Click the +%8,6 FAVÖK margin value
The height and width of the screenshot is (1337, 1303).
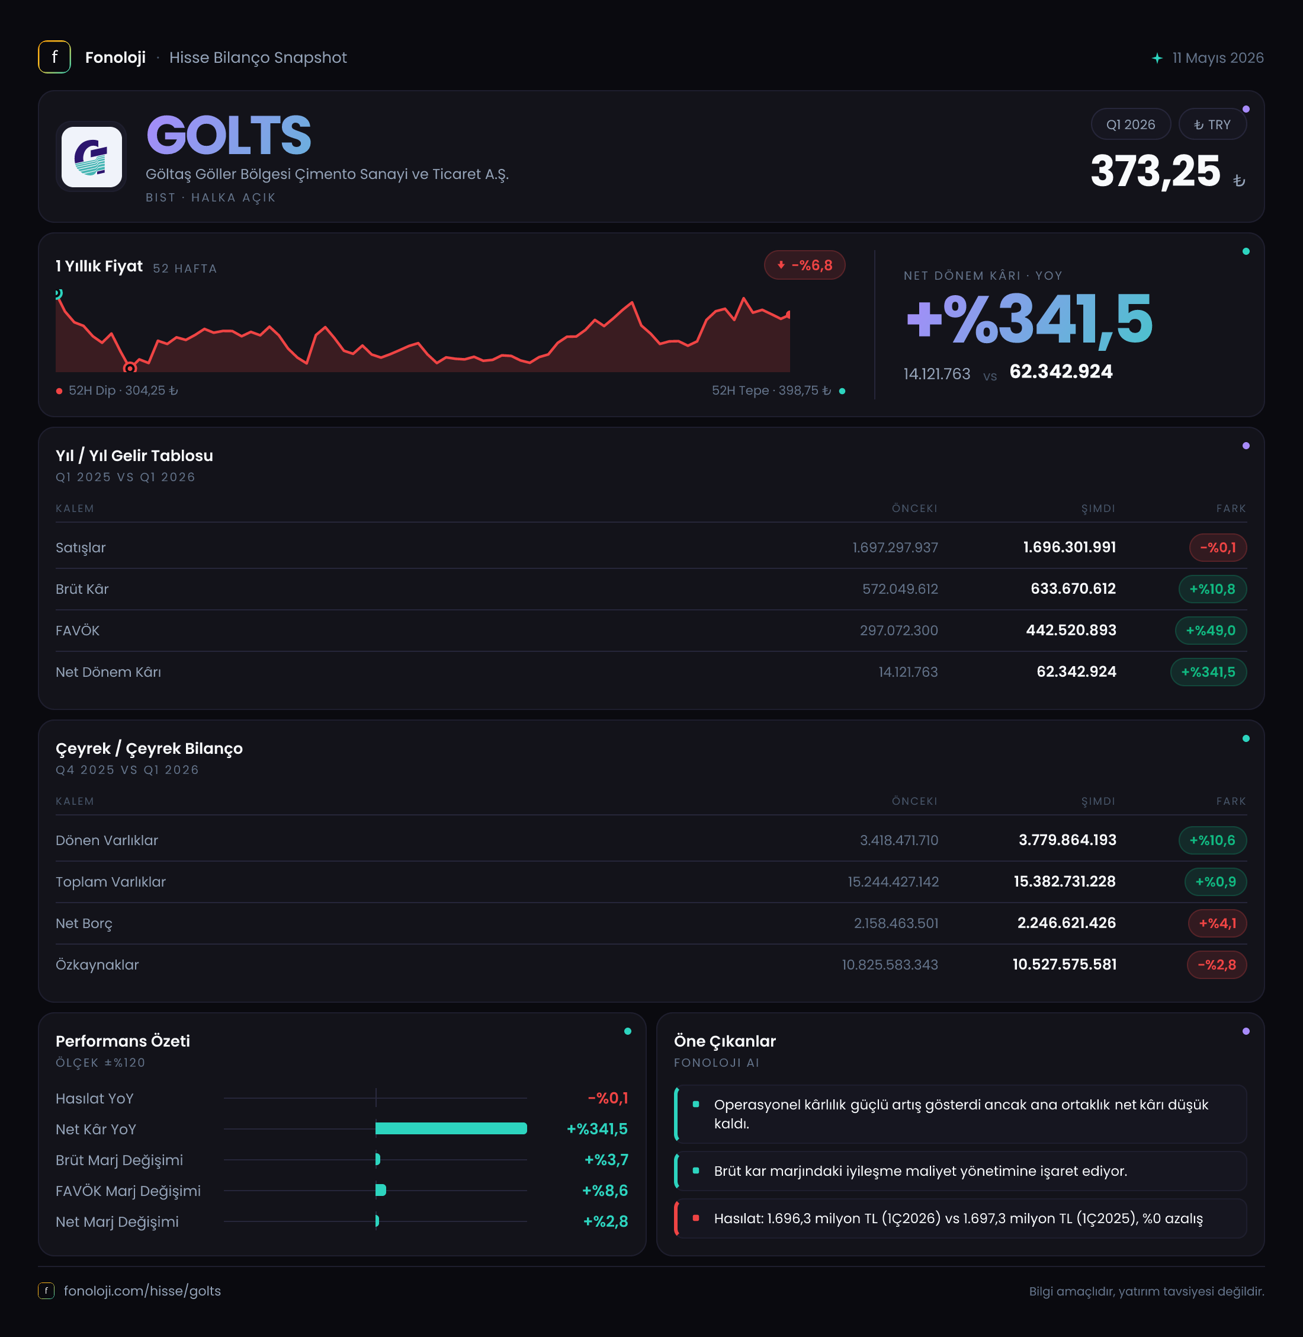[x=605, y=1191]
